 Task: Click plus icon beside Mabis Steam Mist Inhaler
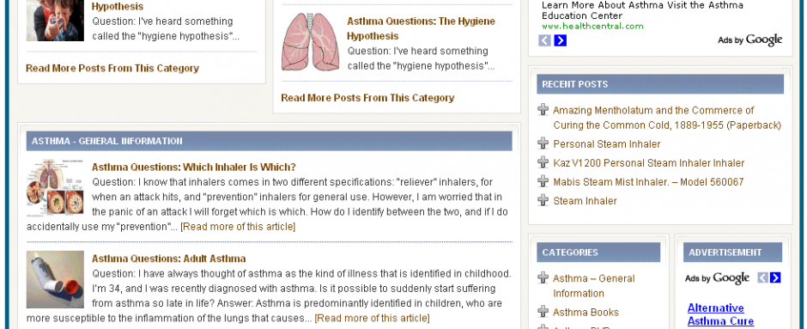543,181
